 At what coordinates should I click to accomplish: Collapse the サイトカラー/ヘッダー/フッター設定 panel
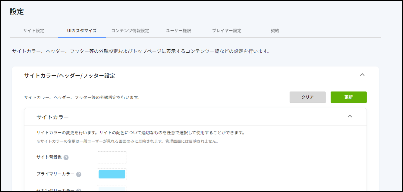(362, 75)
